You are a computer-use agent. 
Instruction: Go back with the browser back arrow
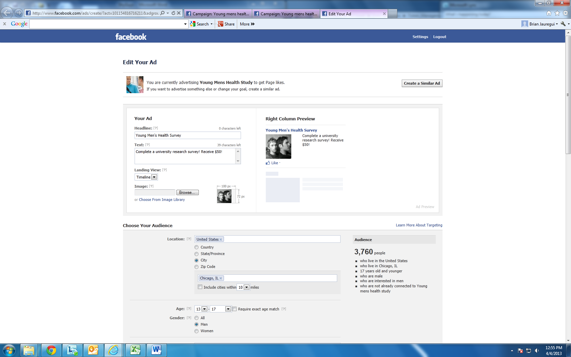click(7, 13)
